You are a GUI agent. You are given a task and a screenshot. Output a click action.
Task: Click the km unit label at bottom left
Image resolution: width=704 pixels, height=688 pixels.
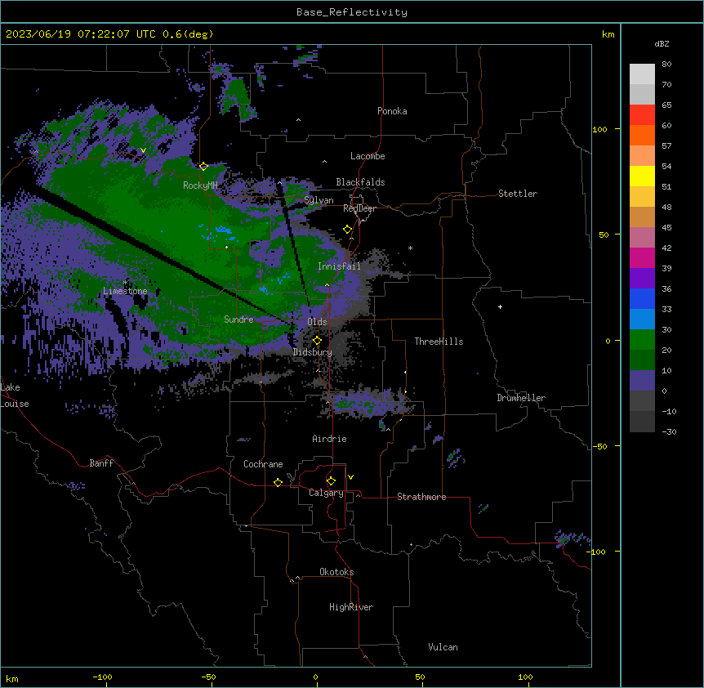12,678
